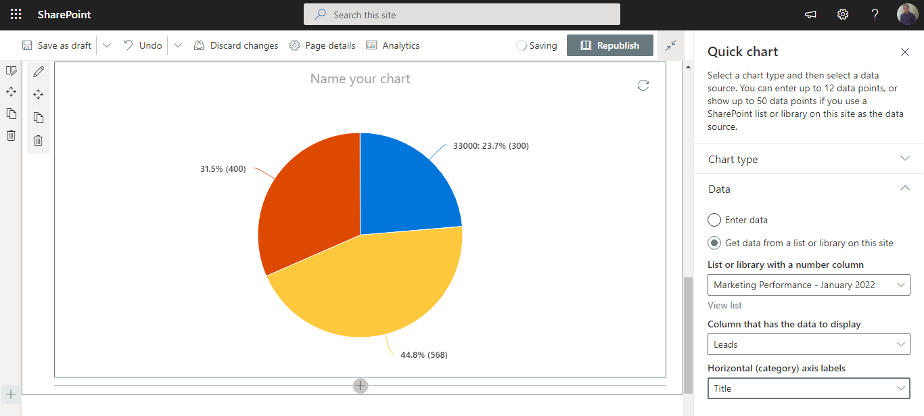
Task: Open SharePoint settings gear
Action: pos(842,14)
